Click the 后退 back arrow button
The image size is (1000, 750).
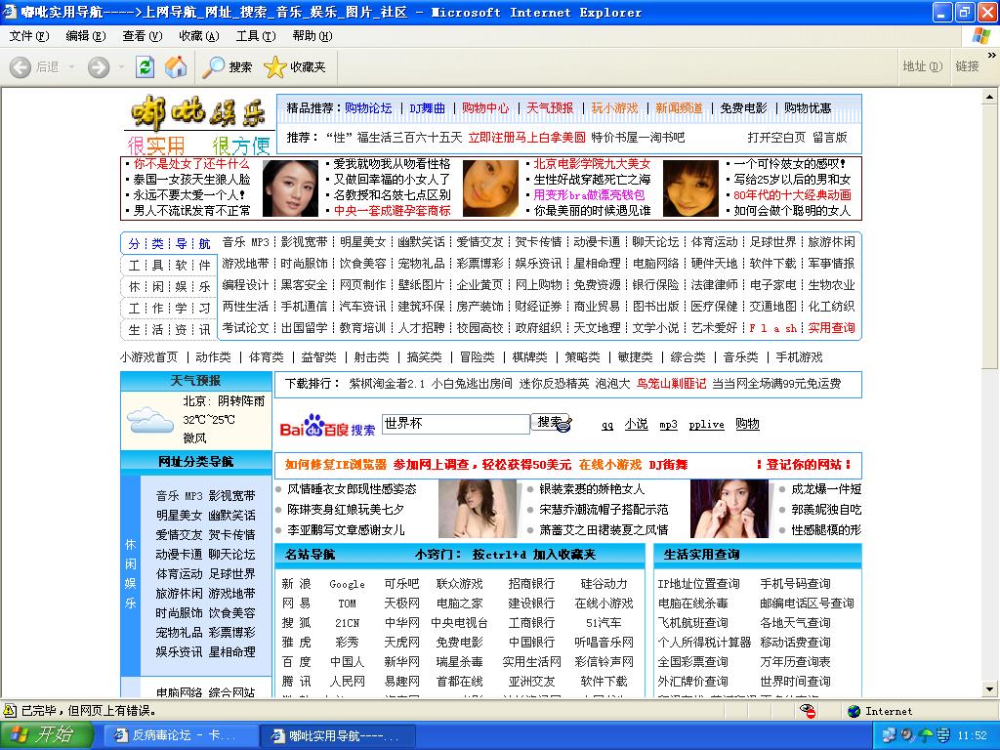[34, 66]
